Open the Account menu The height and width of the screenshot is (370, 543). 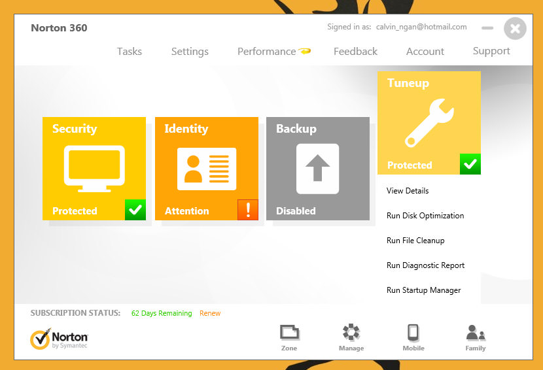coord(425,52)
